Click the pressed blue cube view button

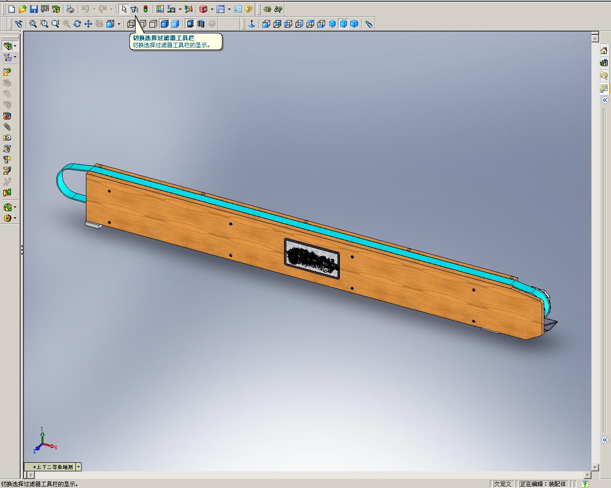tap(344, 24)
